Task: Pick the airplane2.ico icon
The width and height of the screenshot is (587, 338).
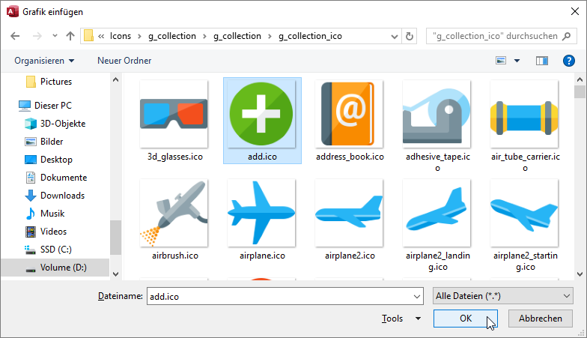Action: pos(349,213)
